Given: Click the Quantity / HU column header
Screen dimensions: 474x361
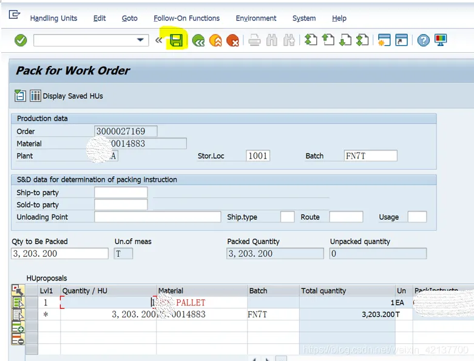Looking at the screenshot, I should [x=108, y=291].
